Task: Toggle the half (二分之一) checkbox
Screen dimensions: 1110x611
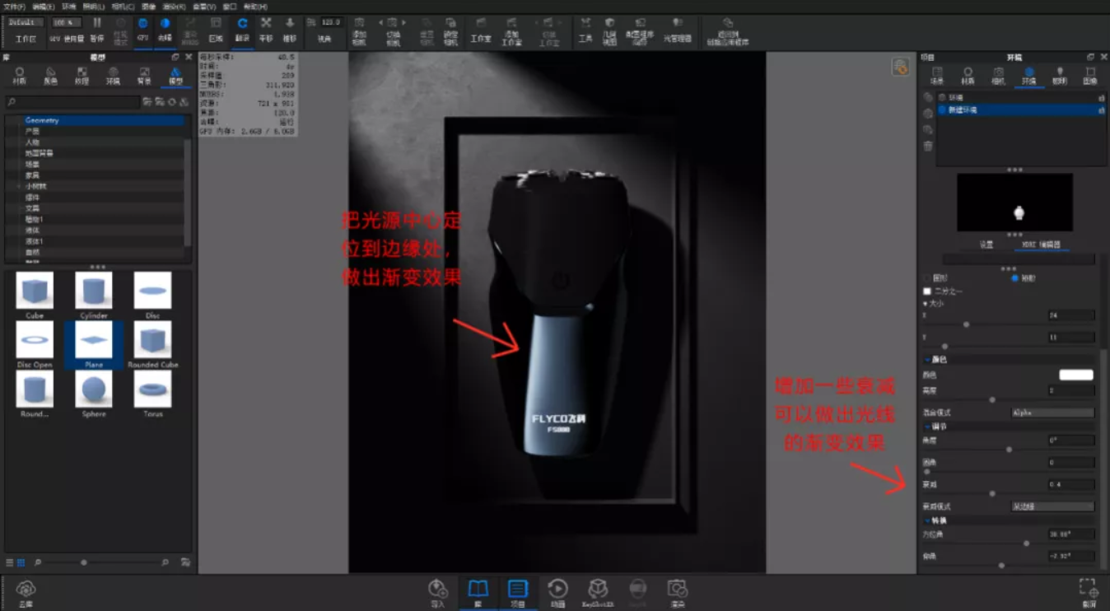Action: click(x=927, y=292)
